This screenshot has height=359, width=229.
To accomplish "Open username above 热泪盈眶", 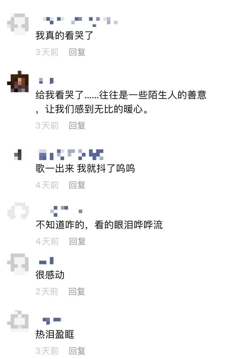I will [52, 320].
